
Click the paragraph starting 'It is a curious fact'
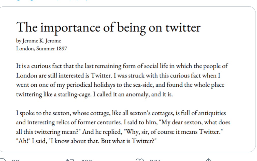(x=122, y=80)
